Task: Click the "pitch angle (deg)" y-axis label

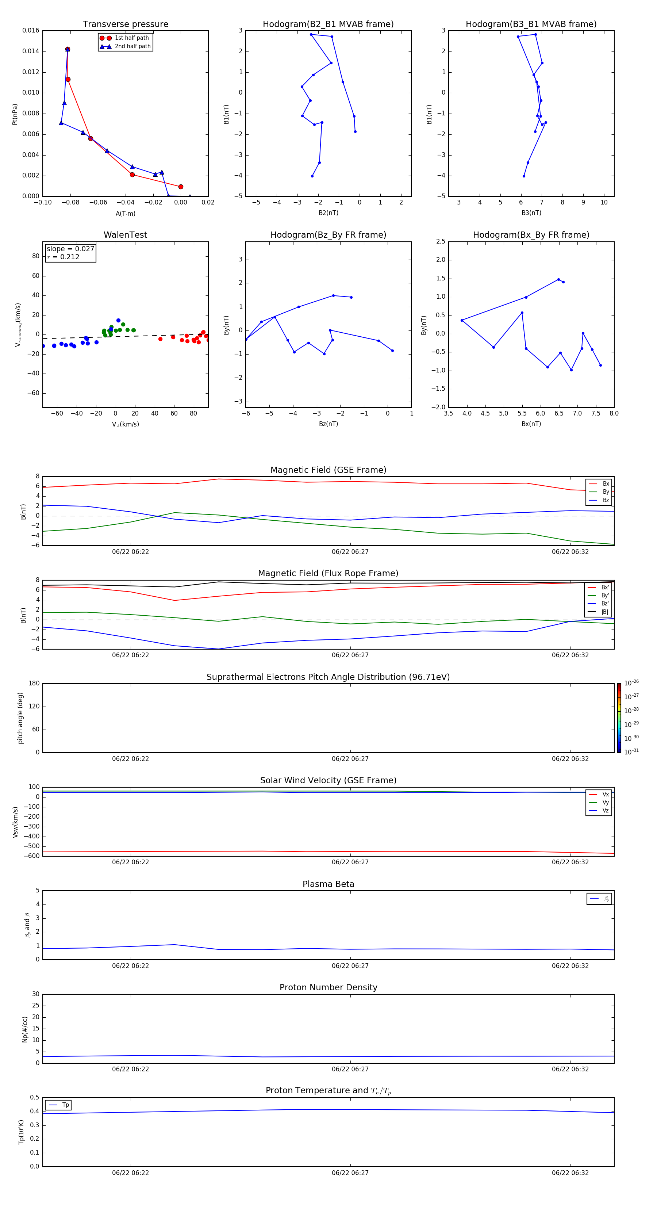Action: [20, 718]
